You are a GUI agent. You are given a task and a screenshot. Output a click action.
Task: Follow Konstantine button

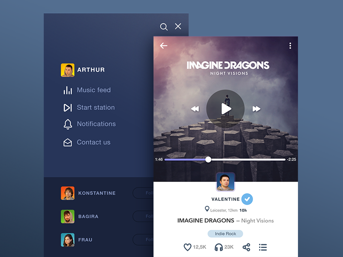point(143,193)
